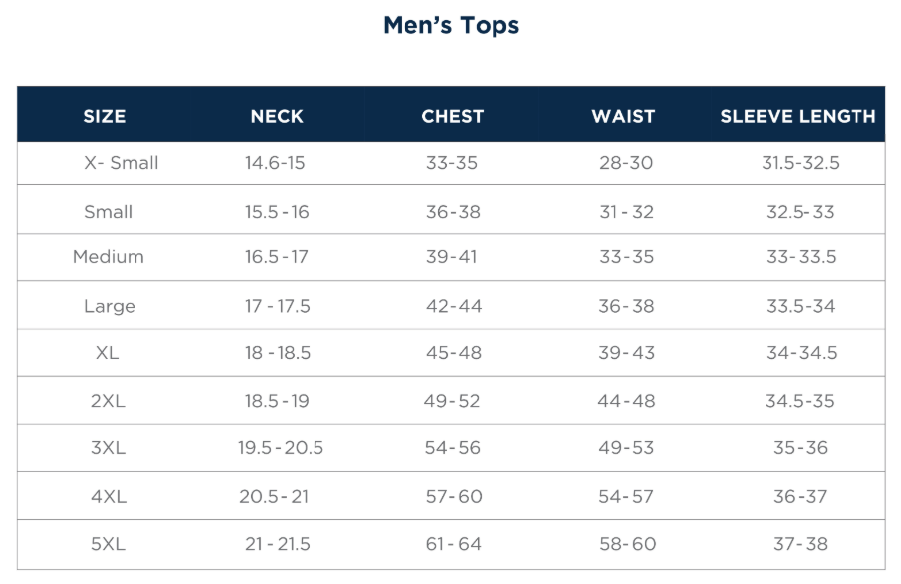Screen dimensions: 901x584
Task: Select the Large size row label
Action: click(109, 306)
